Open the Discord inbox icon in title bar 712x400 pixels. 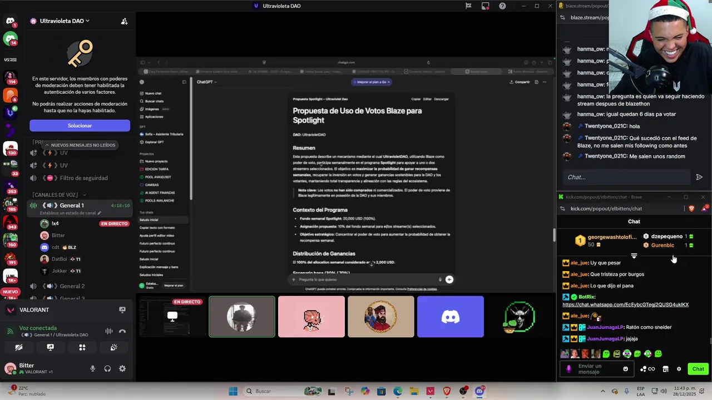(485, 6)
